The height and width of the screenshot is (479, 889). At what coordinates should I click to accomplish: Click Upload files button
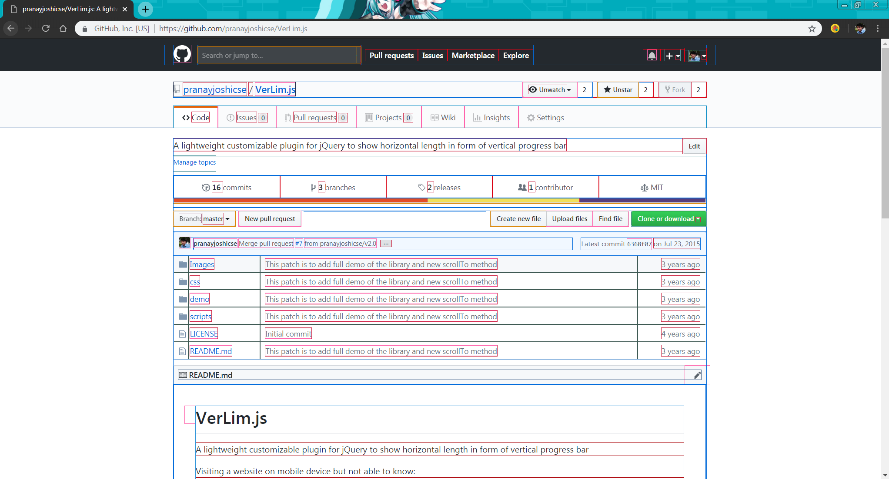569,219
